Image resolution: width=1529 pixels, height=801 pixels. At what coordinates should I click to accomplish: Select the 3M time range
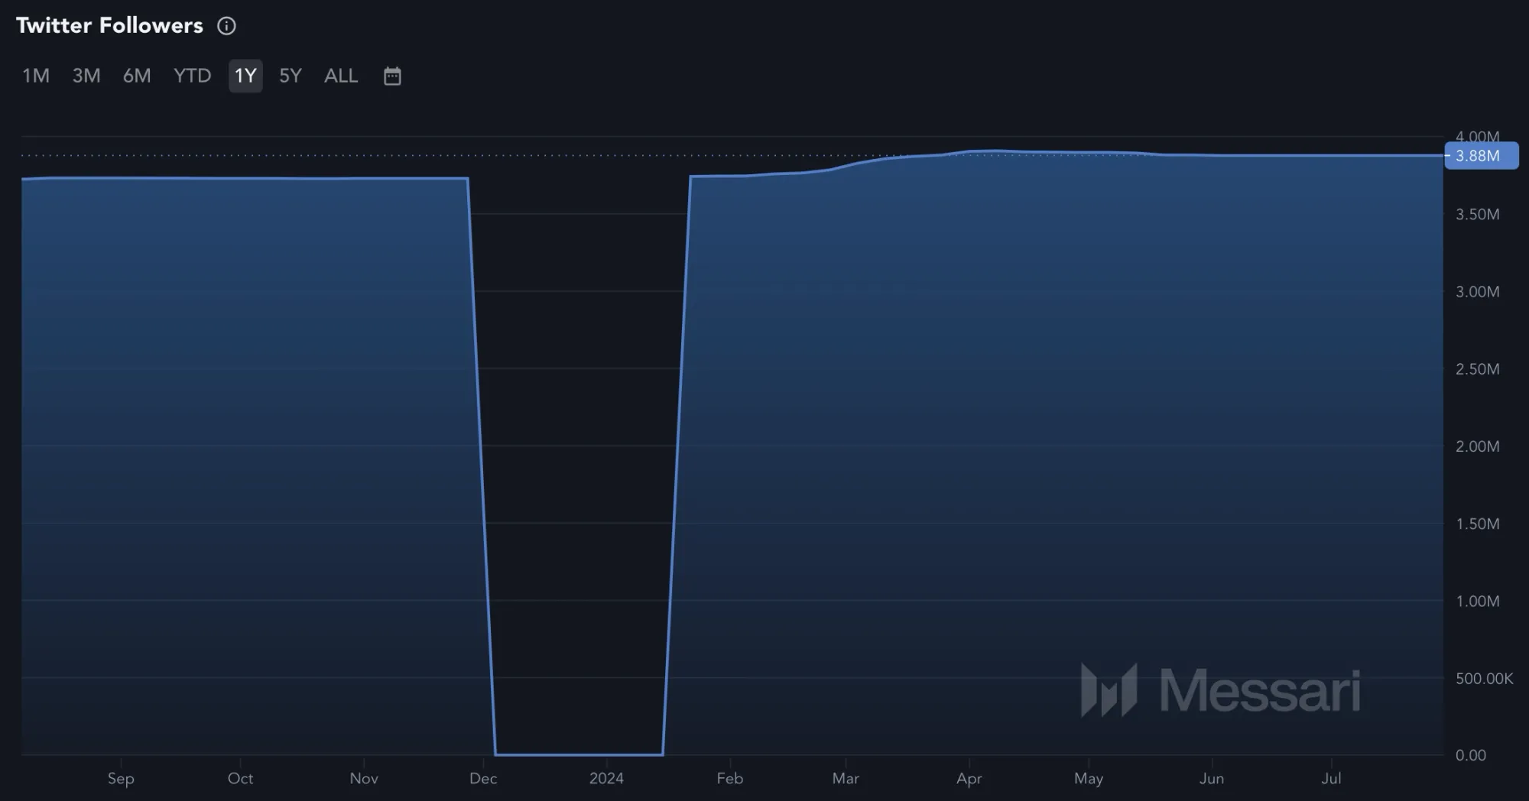click(86, 76)
